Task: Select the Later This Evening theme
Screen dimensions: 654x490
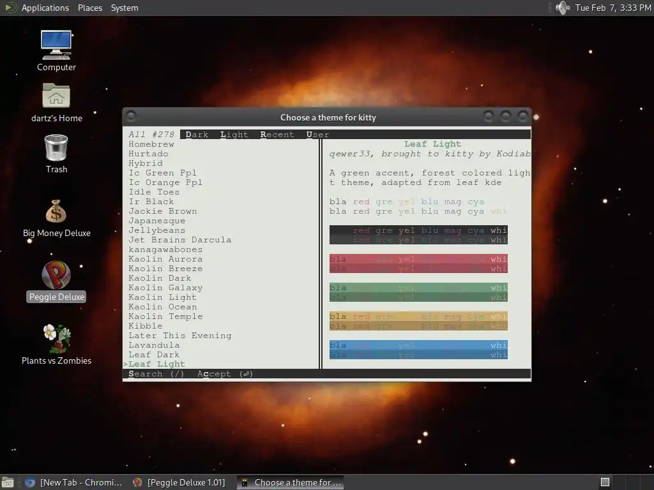Action: [179, 336]
